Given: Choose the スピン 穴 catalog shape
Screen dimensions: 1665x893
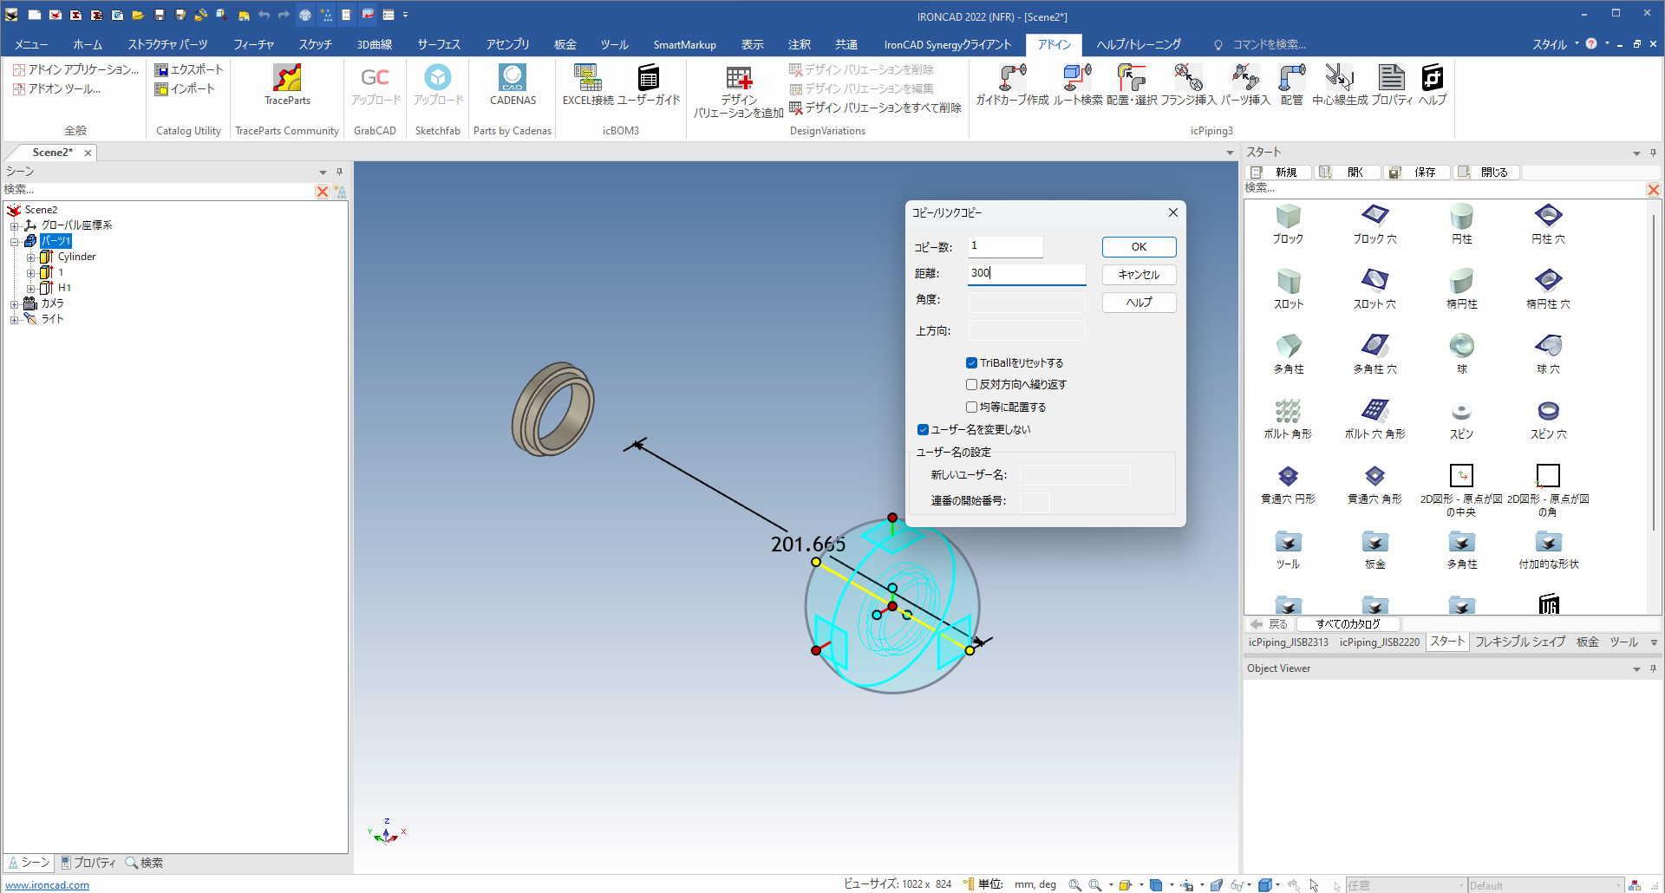Looking at the screenshot, I should pos(1548,419).
